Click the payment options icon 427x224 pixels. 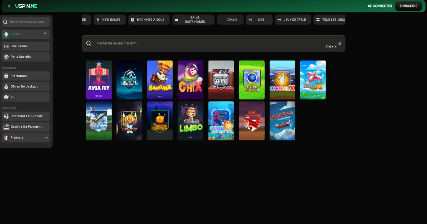tap(6, 127)
